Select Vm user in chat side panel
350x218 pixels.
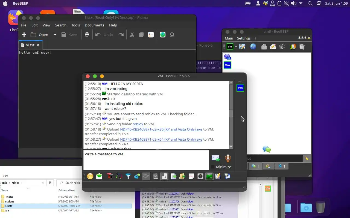[240, 88]
